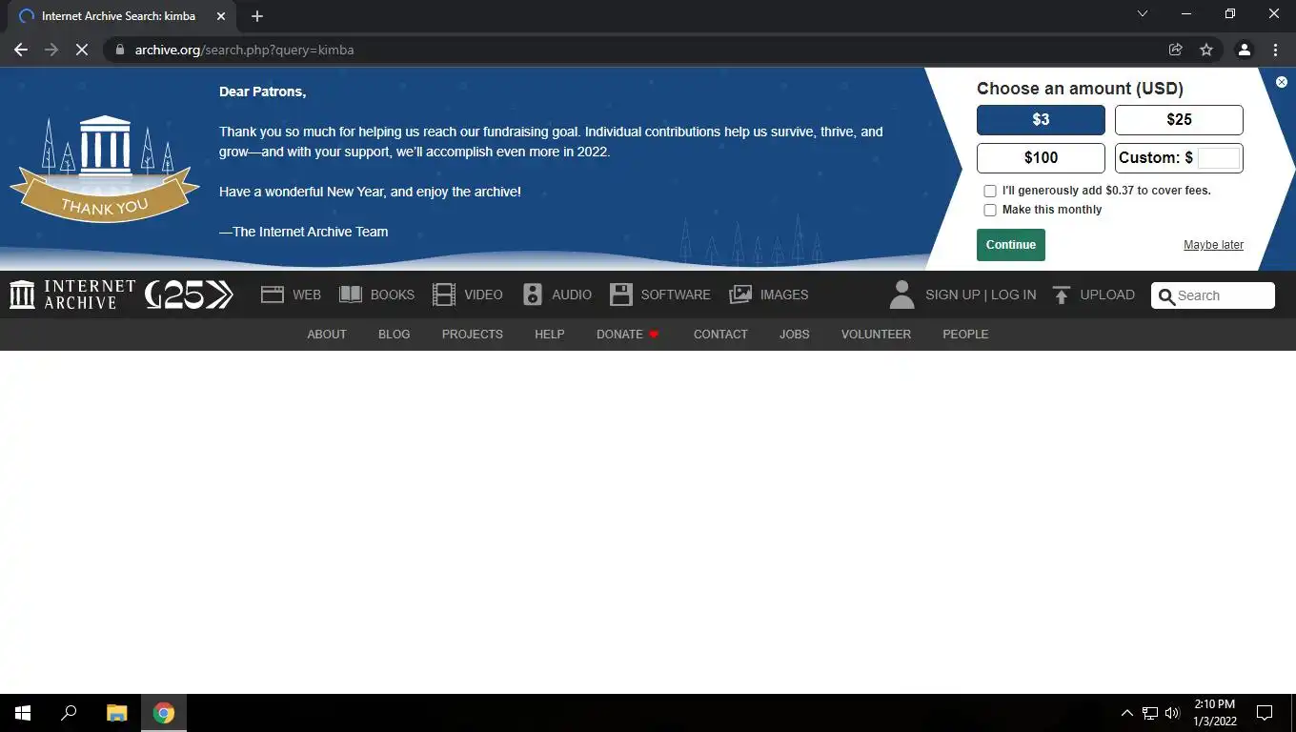Click the taskbar clock and date
Image resolution: width=1296 pixels, height=732 pixels.
(x=1215, y=713)
